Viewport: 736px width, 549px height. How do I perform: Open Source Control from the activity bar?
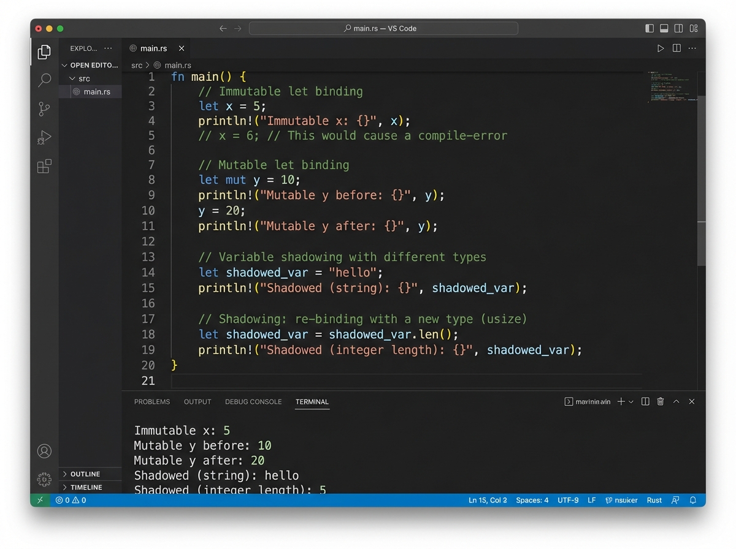click(x=44, y=108)
